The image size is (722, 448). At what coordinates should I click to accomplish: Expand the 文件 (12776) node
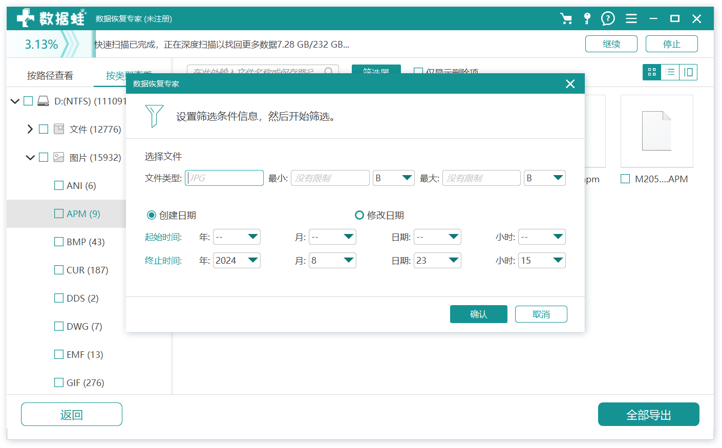pos(30,129)
